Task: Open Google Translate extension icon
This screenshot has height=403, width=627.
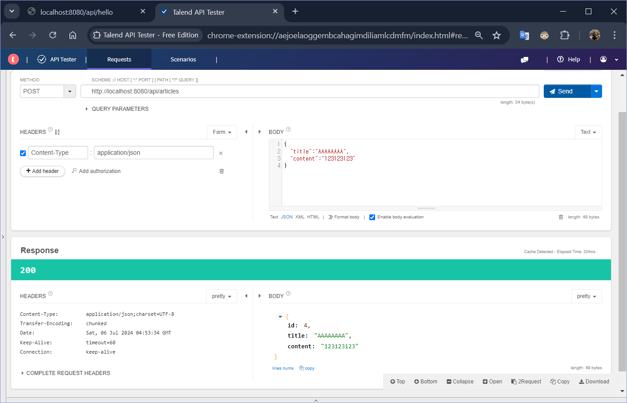Action: (x=524, y=35)
